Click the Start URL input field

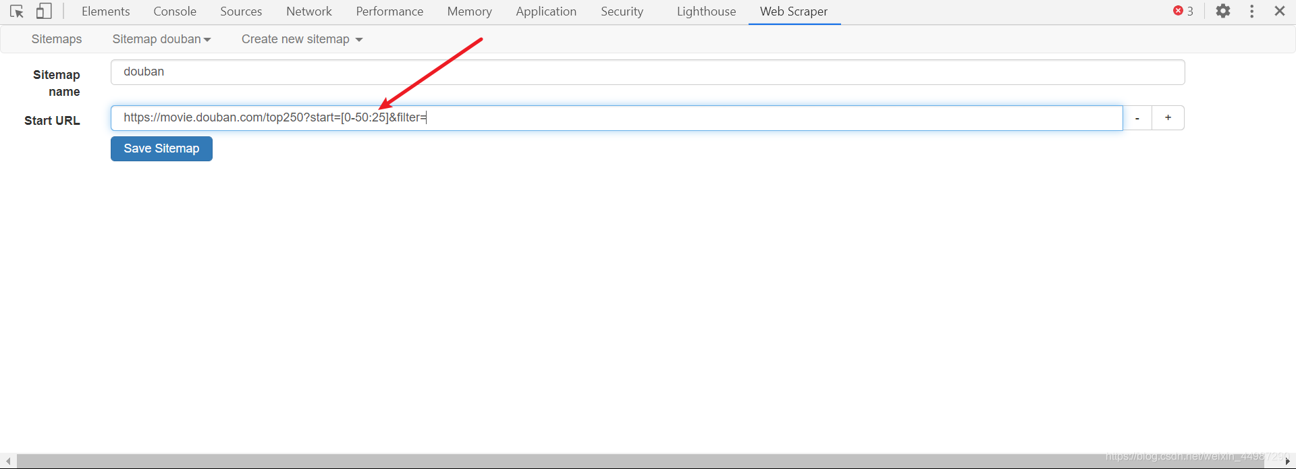click(616, 117)
